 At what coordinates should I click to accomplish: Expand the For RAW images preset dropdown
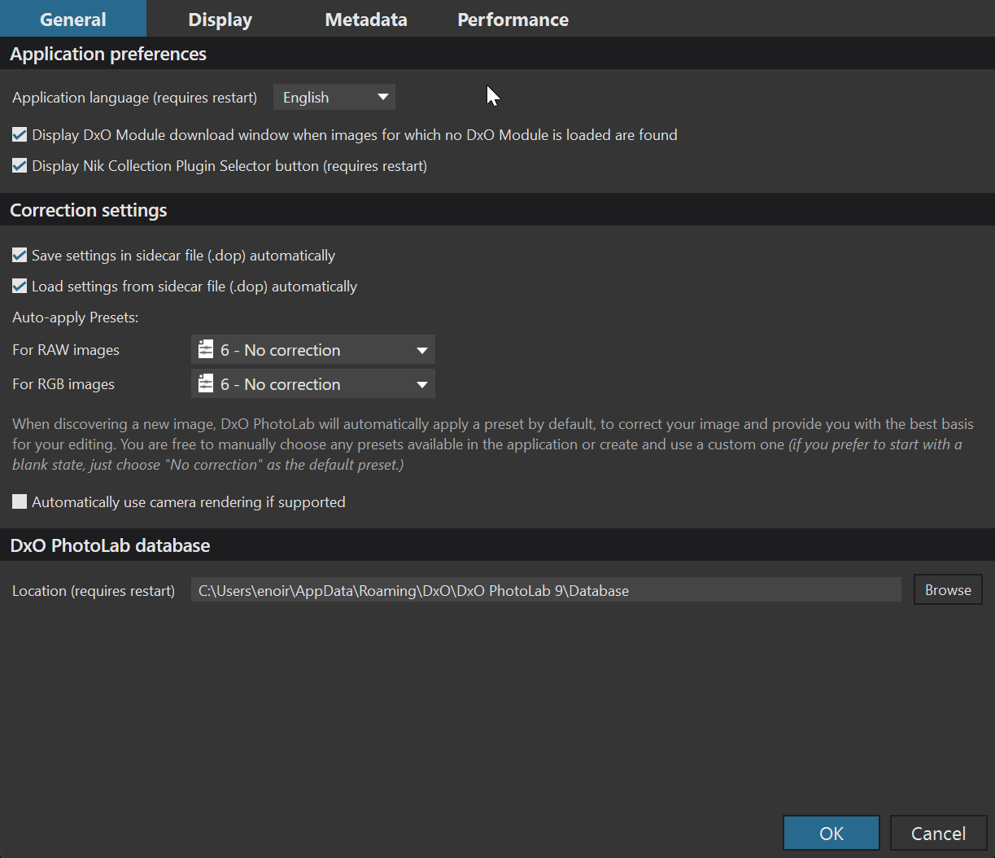(x=313, y=350)
